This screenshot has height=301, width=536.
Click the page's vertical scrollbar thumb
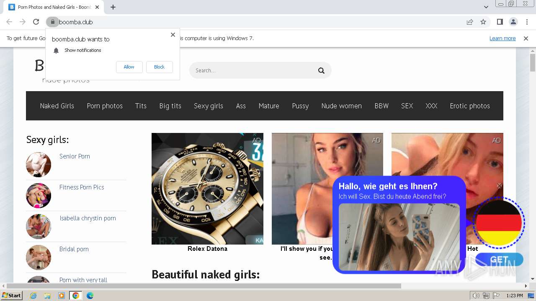[533, 63]
